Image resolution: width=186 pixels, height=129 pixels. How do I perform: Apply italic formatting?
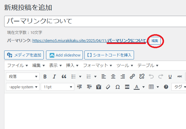pyautogui.click(x=54, y=76)
